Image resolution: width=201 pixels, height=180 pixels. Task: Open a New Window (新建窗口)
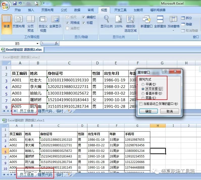click(x=146, y=22)
